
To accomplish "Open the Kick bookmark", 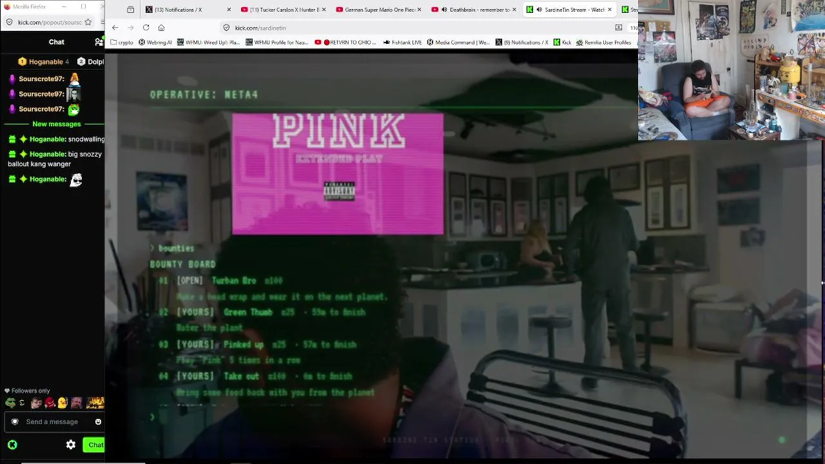I will 563,43.
